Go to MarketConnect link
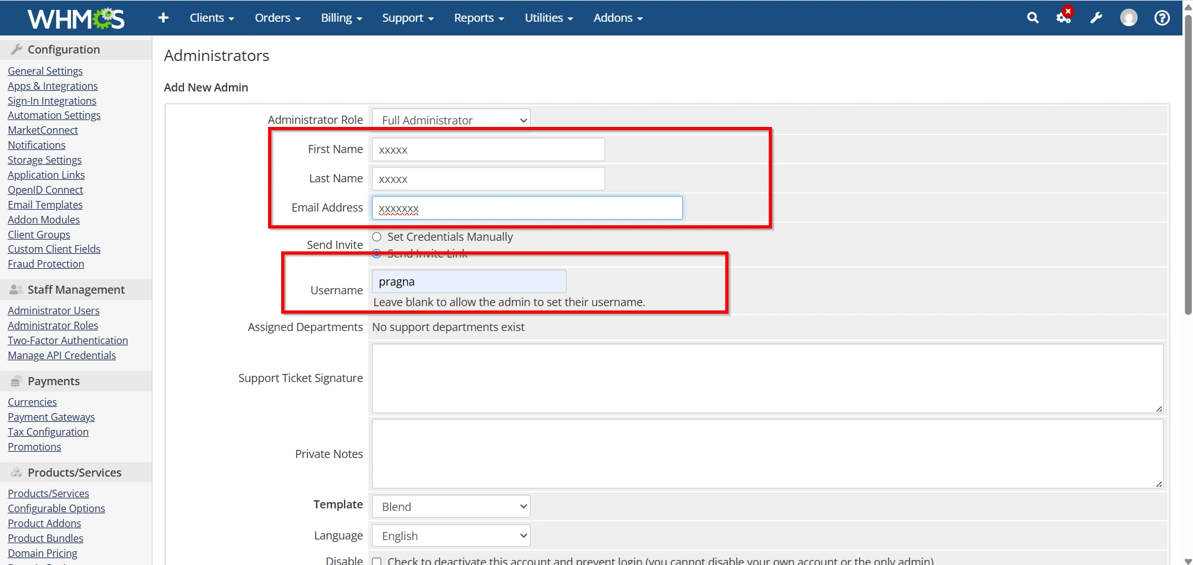This screenshot has width=1193, height=565. click(43, 130)
